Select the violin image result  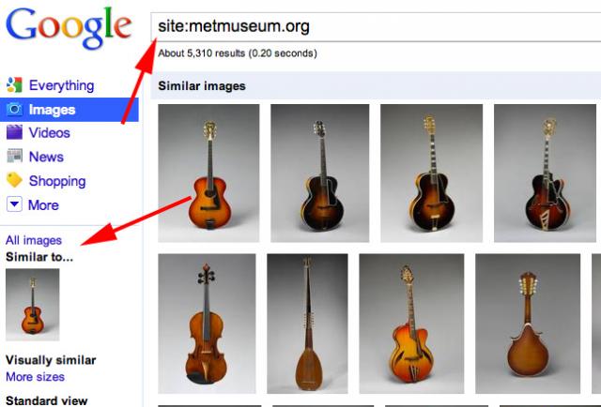coord(206,323)
